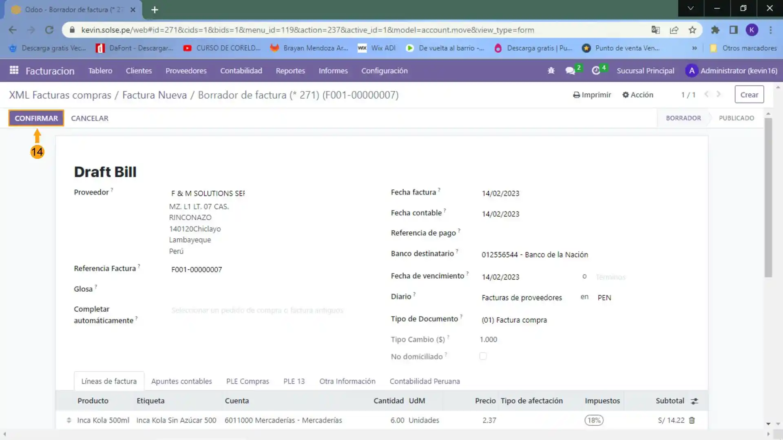Go to previous record arrow

pos(707,94)
